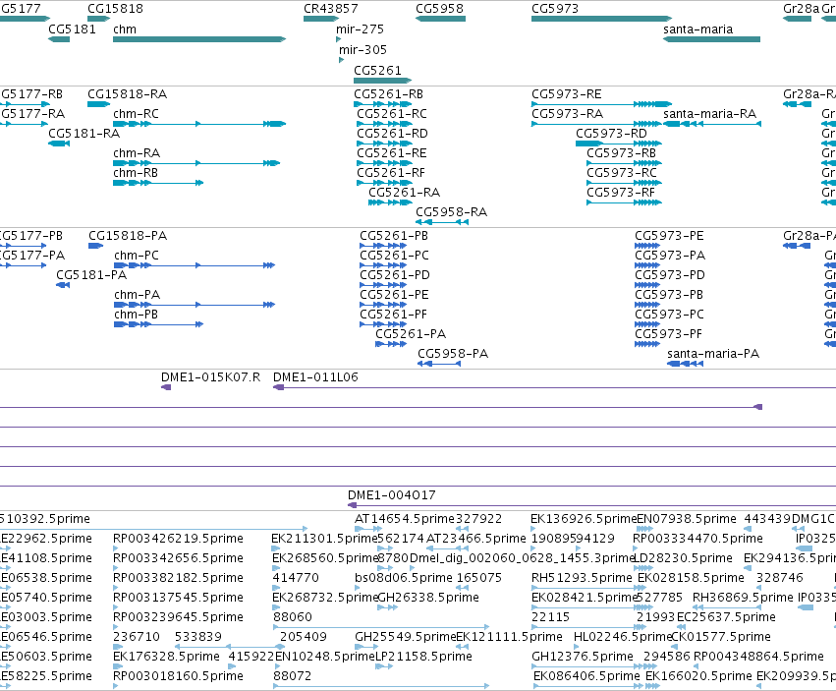Click the CG5958 gene label

coord(439,9)
